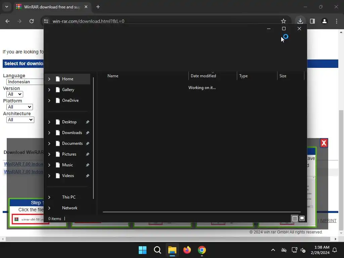Image resolution: width=344 pixels, height=258 pixels.
Task: Reload the WinRAR download page
Action: coord(32,21)
